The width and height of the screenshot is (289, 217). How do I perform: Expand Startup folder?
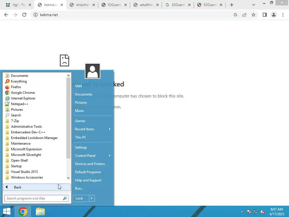[16, 166]
